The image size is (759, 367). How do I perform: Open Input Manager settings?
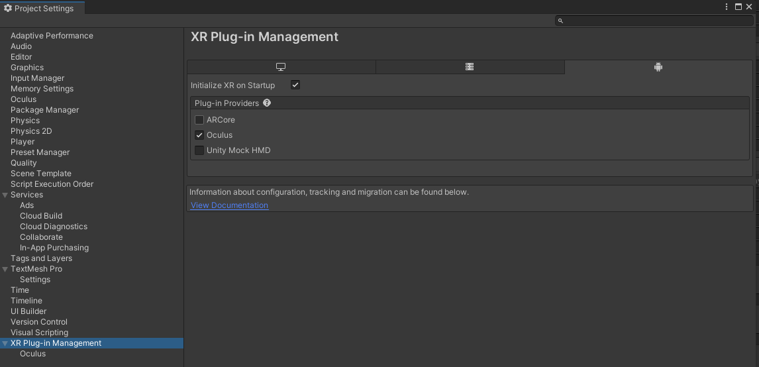coord(37,78)
